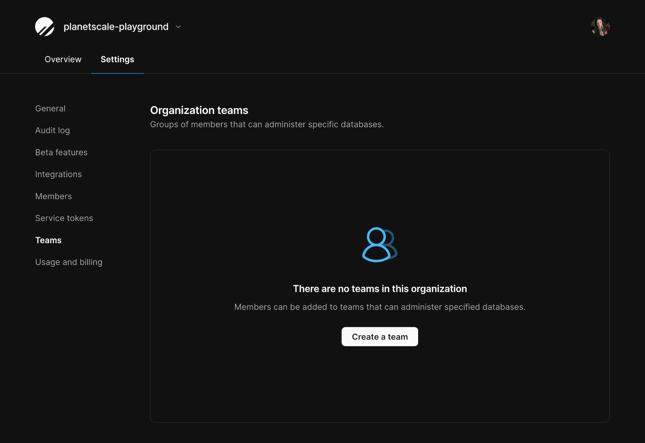Viewport: 645px width, 443px height.
Task: Open General settings in the sidebar
Action: 50,108
